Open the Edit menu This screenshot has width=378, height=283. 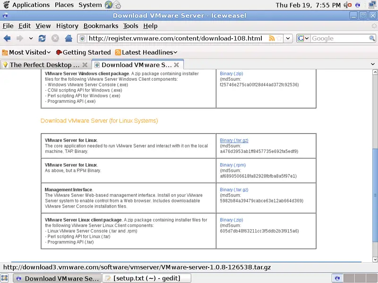[25, 26]
